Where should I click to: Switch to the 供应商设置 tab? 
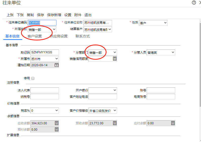pos(59,36)
